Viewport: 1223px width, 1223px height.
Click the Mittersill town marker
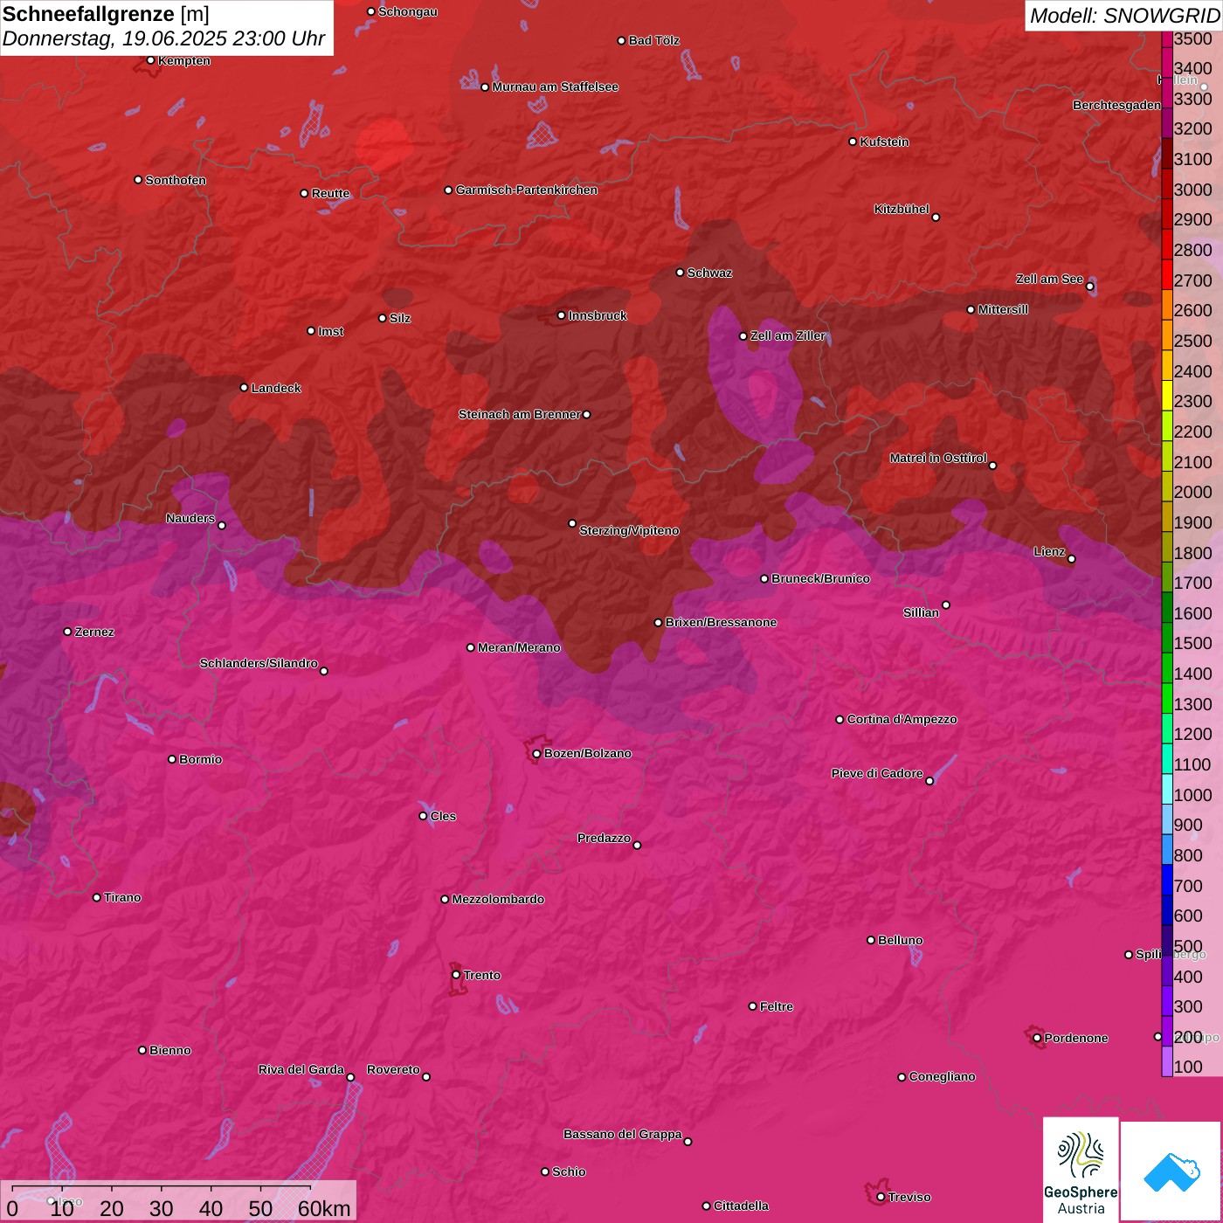pyautogui.click(x=971, y=309)
